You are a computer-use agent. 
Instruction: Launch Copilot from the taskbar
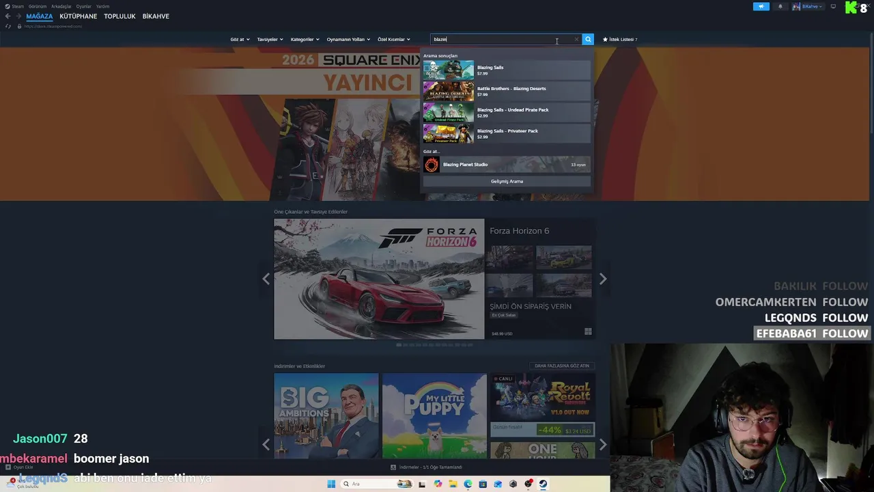pos(438,484)
